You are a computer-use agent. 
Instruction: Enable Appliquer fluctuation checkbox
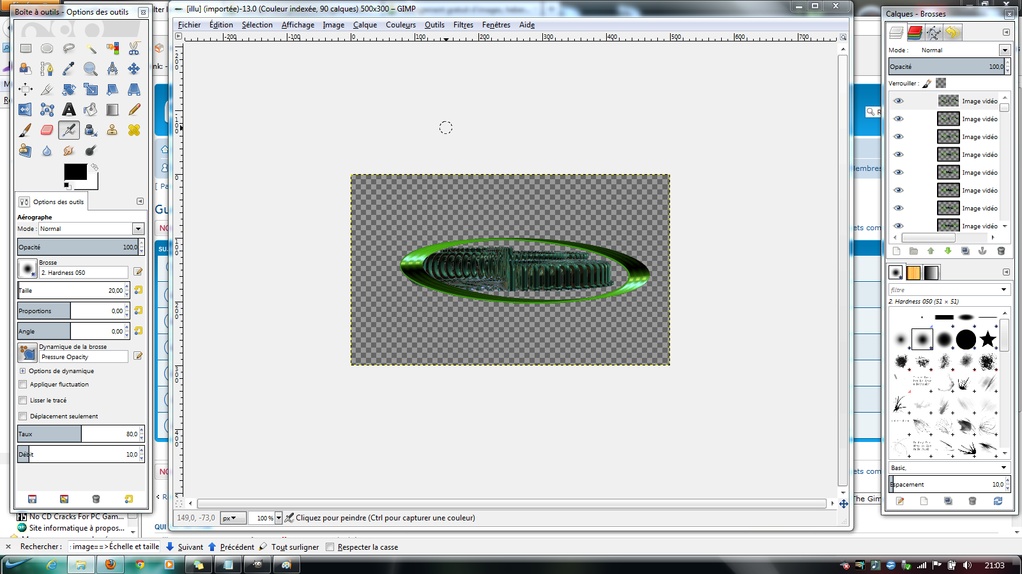[23, 385]
